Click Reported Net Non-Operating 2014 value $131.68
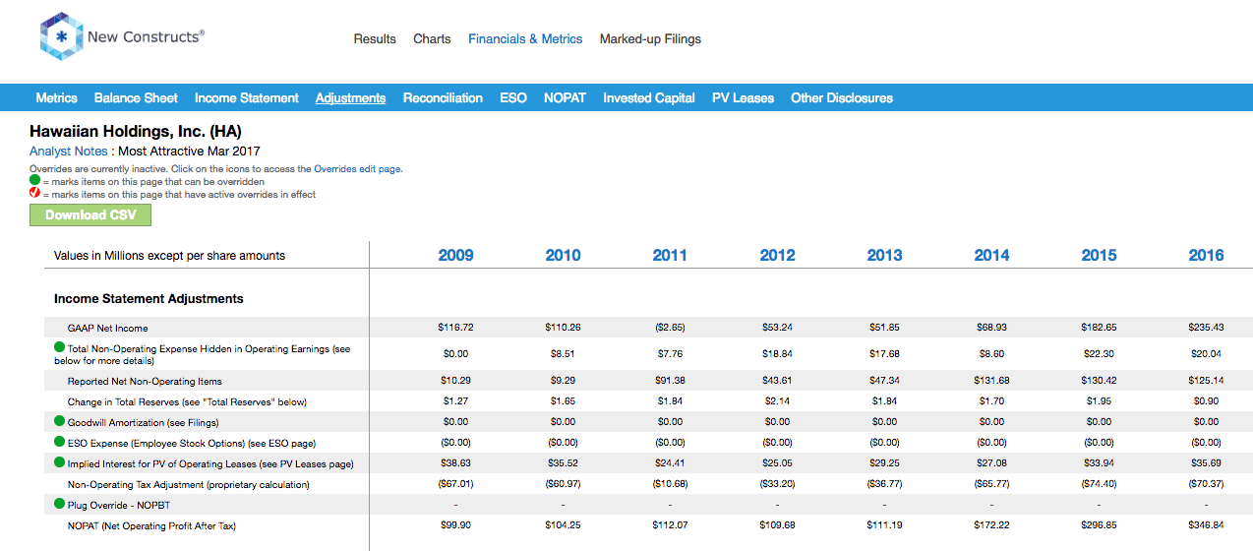 click(991, 381)
